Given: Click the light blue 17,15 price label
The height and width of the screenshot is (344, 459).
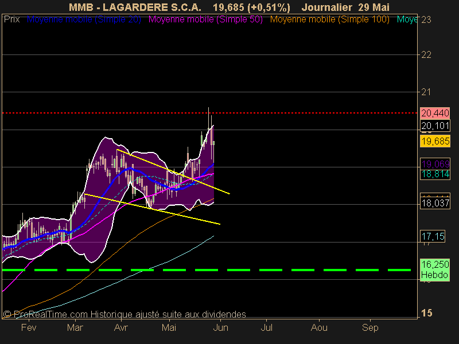Looking at the screenshot, I should [433, 236].
